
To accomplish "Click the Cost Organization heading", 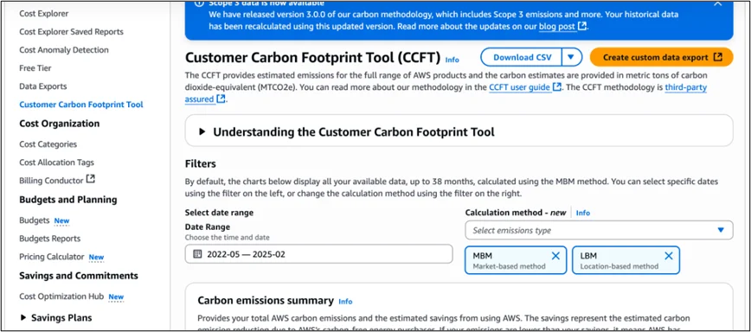I will click(x=60, y=124).
